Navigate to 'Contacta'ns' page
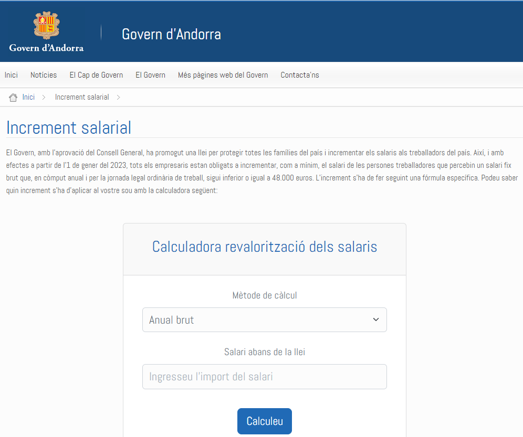 pyautogui.click(x=300, y=75)
